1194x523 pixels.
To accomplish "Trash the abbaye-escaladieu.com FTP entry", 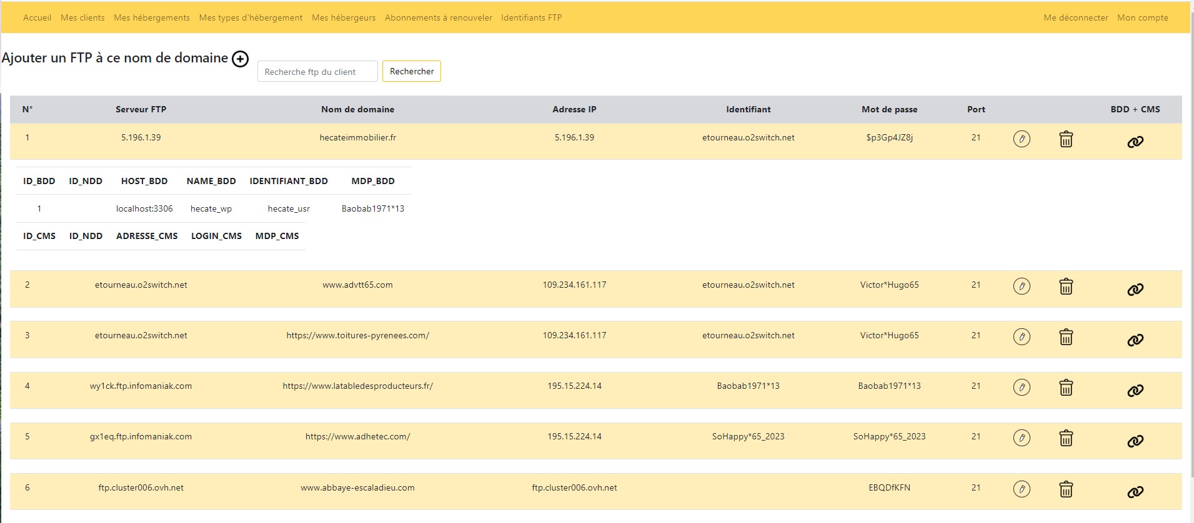I will 1066,489.
